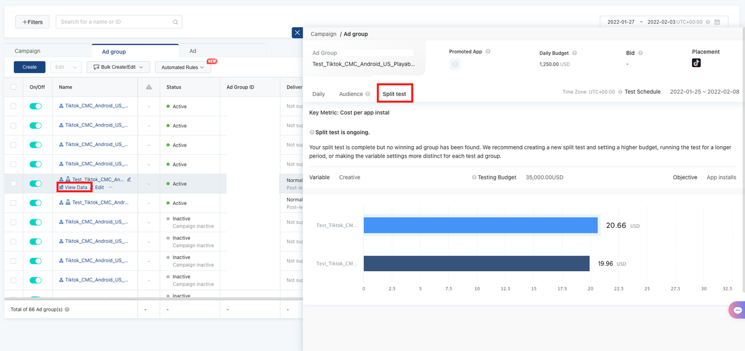Click the Promoted App help icon
The image size is (745, 351).
click(x=488, y=51)
